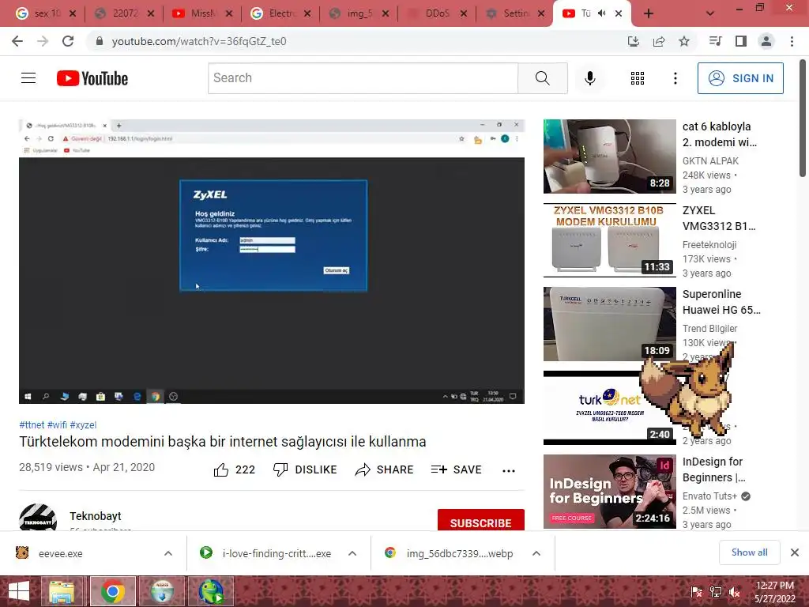Screen dimensions: 809x607
Task: Reload the YouTube page
Action: pyautogui.click(x=68, y=41)
